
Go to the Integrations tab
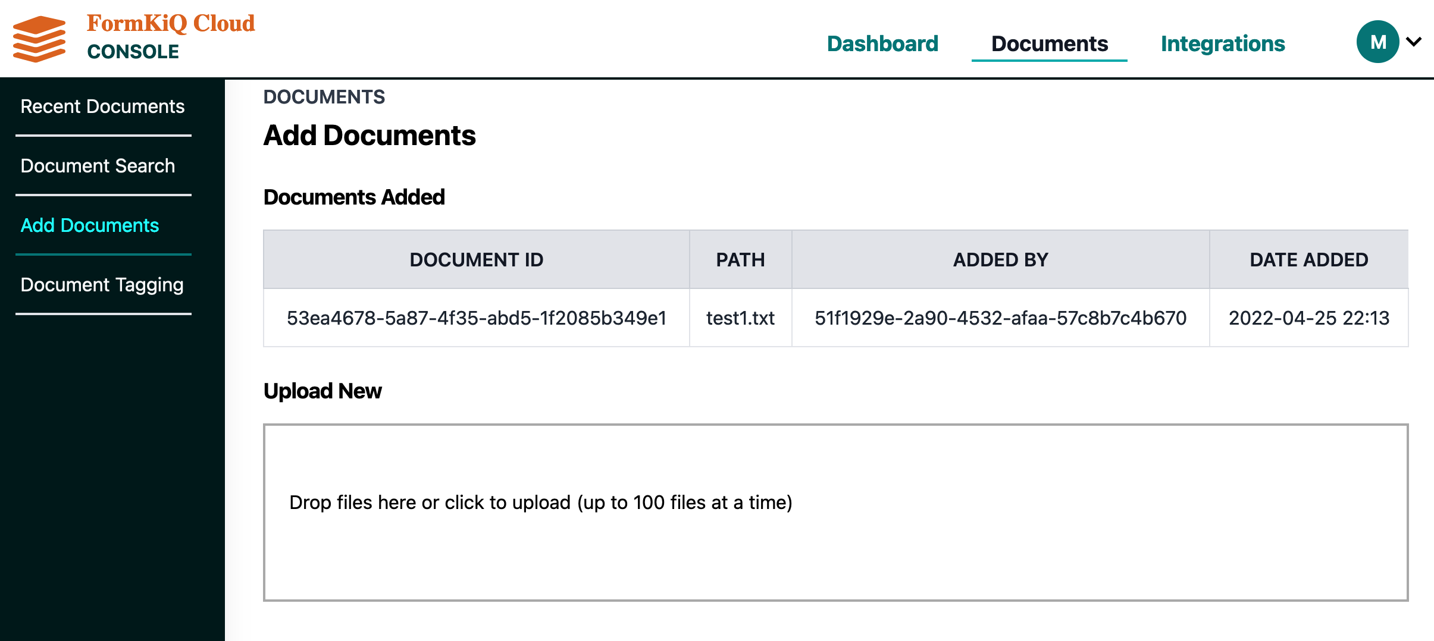pyautogui.click(x=1223, y=43)
